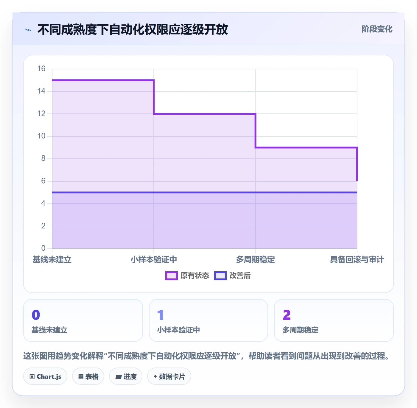Open the 多周期稳定 stage card

[x=334, y=320]
